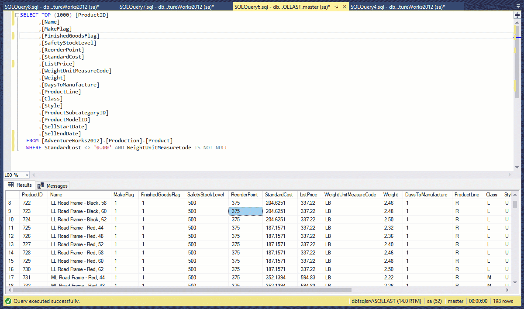
Task: Click the ListPrice column header
Action: [308, 195]
